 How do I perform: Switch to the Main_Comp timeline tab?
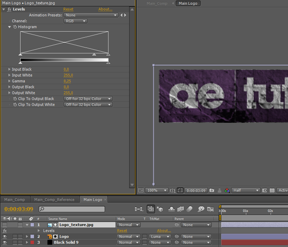(14, 199)
